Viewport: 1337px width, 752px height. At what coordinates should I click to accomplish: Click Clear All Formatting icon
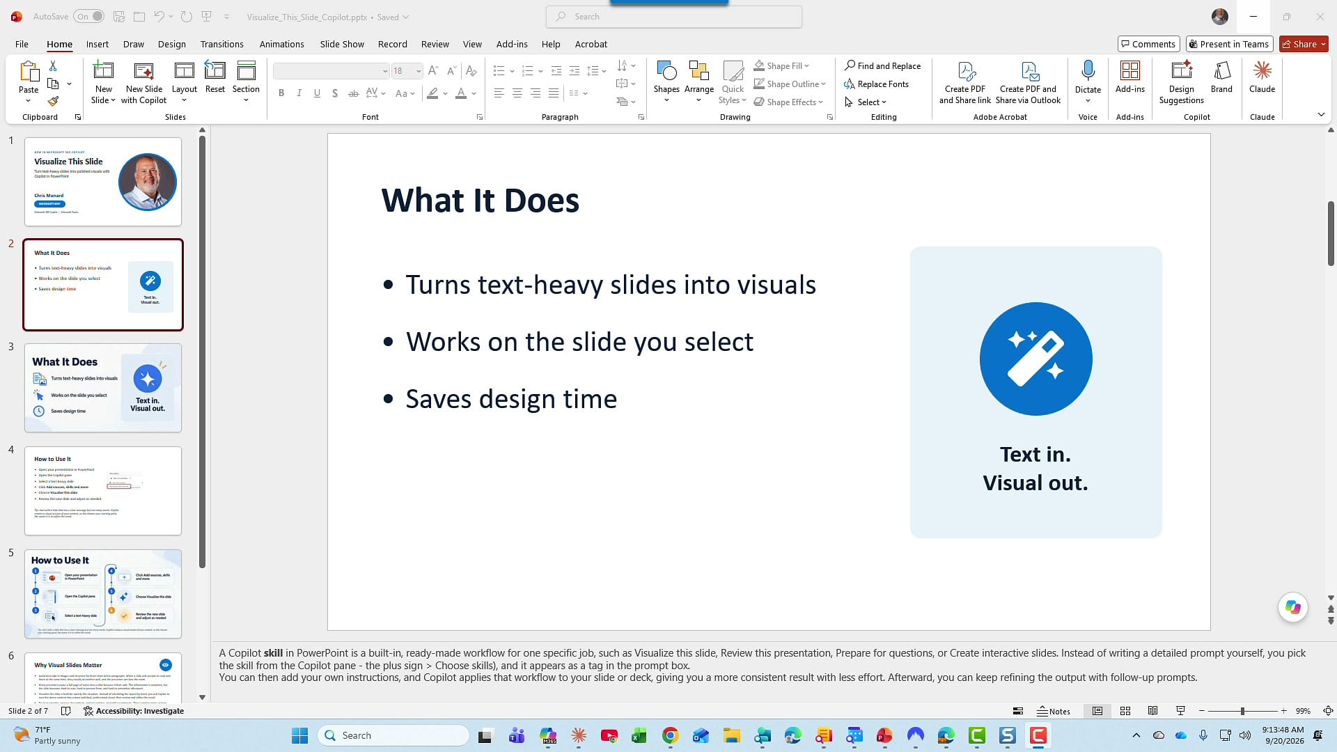(471, 71)
